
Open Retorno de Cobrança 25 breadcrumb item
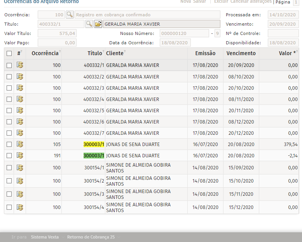(91, 237)
